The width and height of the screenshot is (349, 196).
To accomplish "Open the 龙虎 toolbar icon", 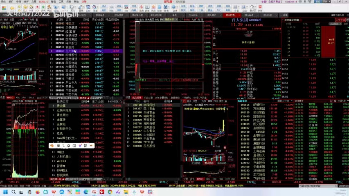I will coord(141,9).
